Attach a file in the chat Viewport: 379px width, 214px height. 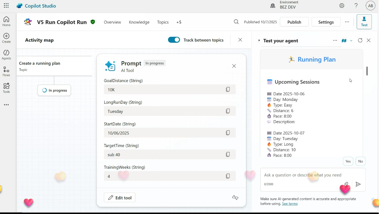346,184
